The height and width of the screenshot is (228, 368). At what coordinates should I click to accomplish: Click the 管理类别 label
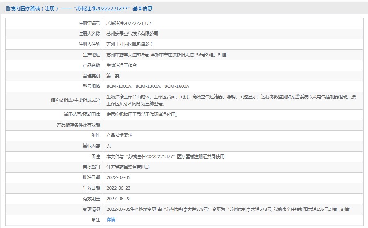point(91,76)
